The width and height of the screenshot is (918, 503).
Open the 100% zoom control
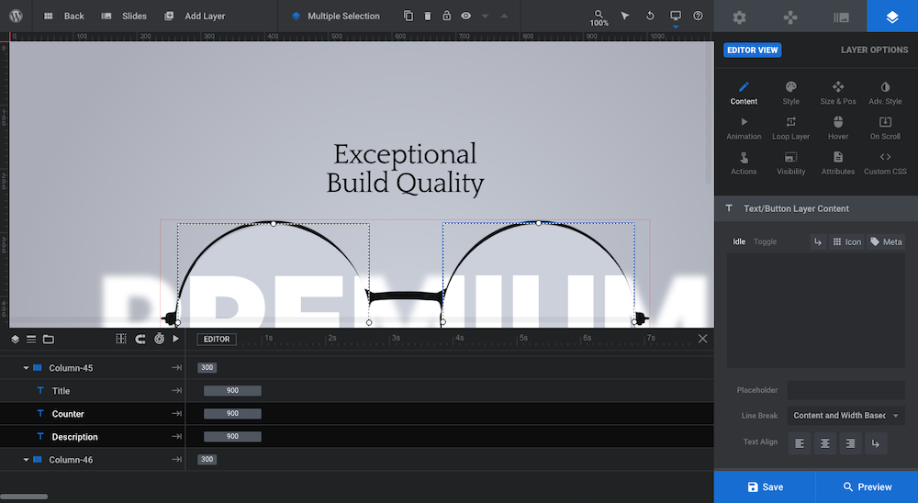tap(599, 17)
